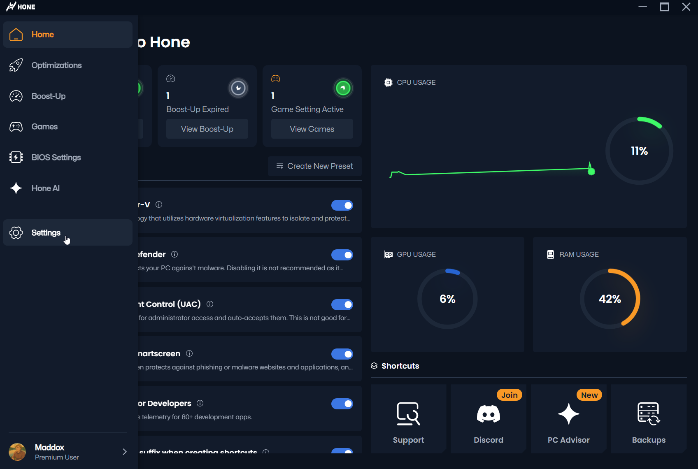Click the "RAM USAGE" heading text
This screenshot has height=469, width=698.
pos(579,255)
